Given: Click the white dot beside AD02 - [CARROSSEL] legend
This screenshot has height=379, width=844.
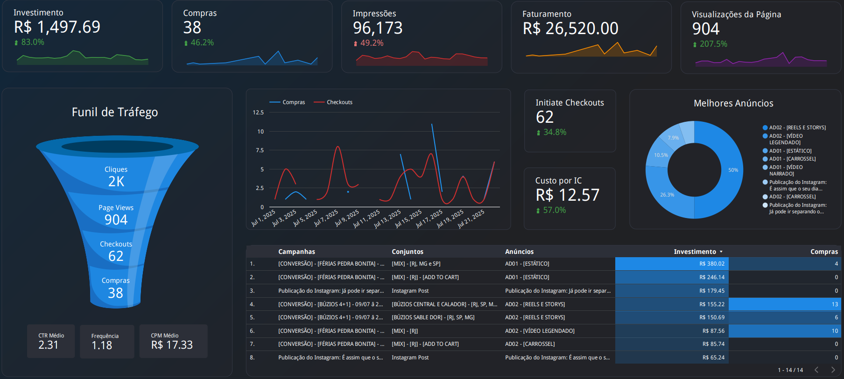Looking at the screenshot, I should pos(765,197).
